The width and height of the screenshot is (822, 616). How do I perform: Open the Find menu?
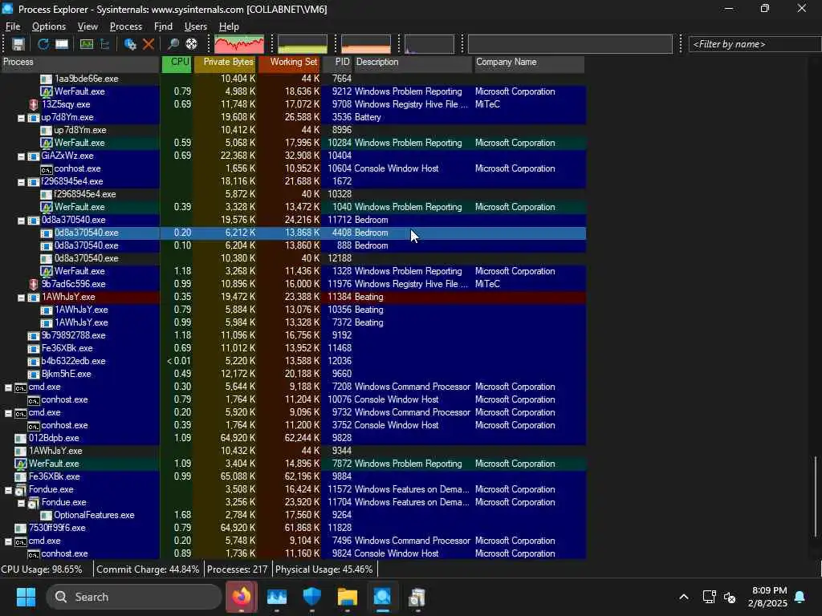[163, 26]
